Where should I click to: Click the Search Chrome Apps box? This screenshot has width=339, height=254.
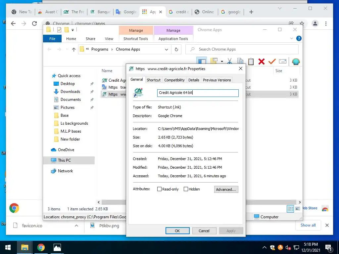click(x=242, y=50)
